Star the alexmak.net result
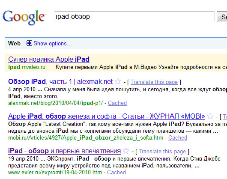Viewport: 227px width, 179px height. pyautogui.click(x=118, y=82)
